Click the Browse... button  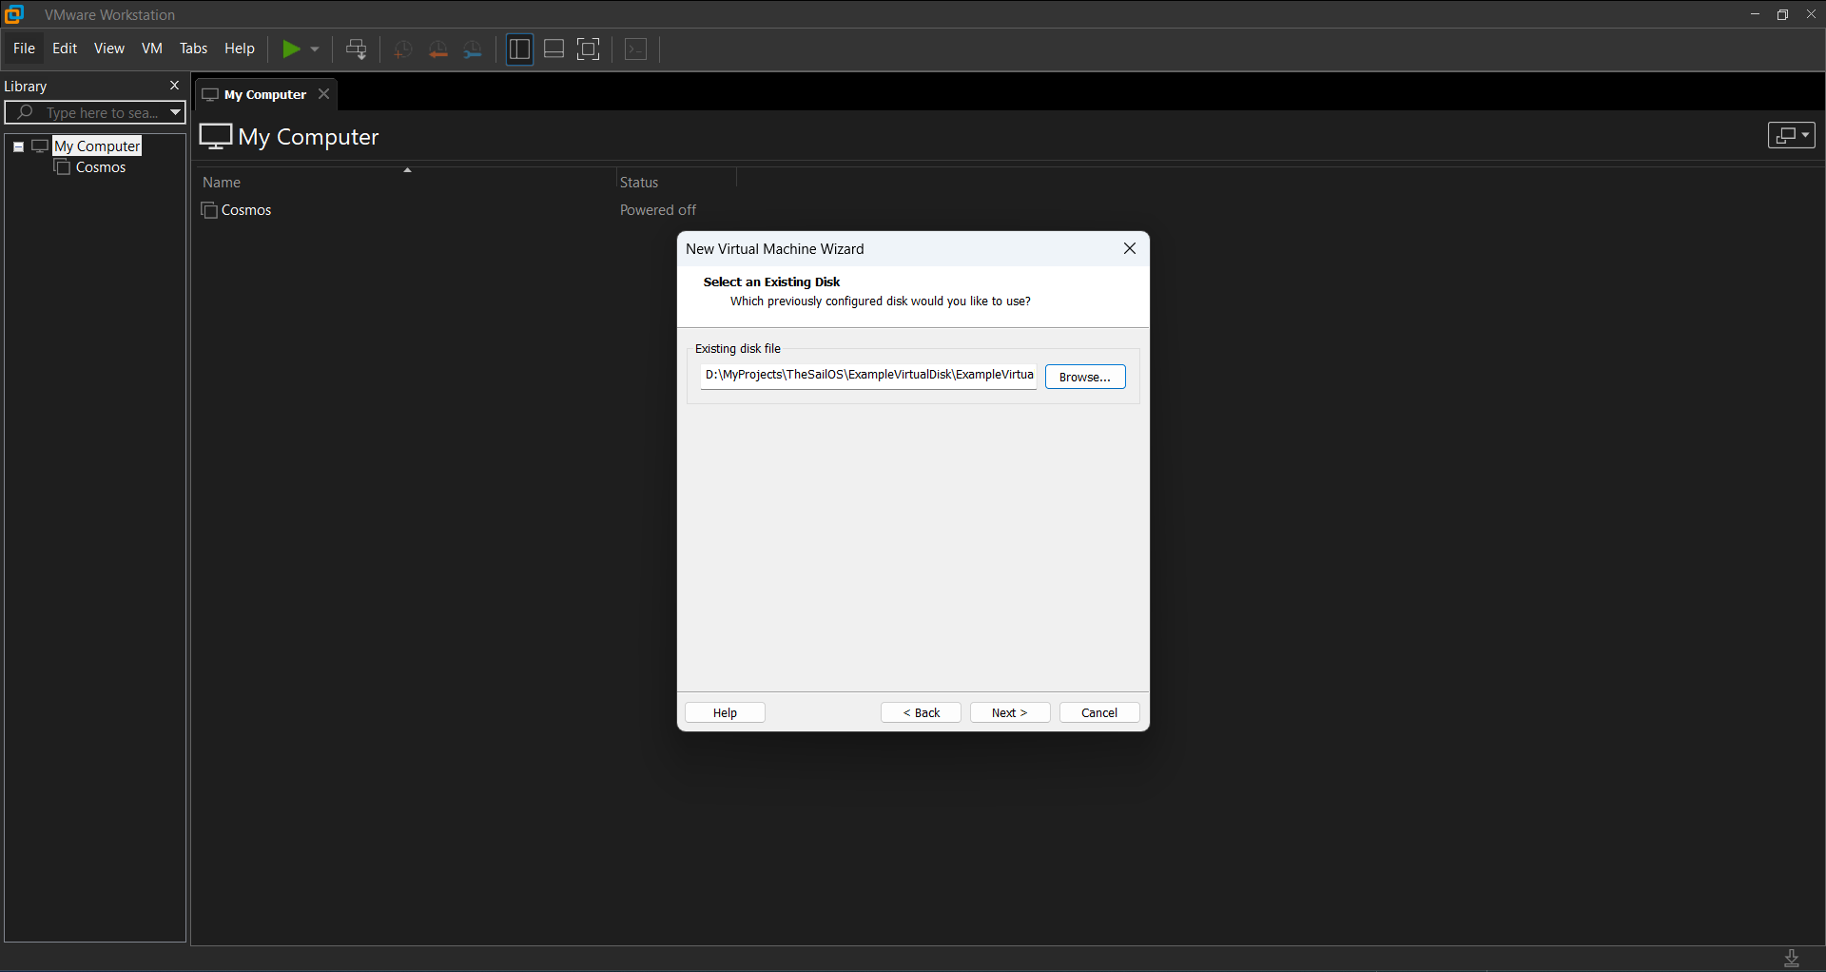(1085, 377)
